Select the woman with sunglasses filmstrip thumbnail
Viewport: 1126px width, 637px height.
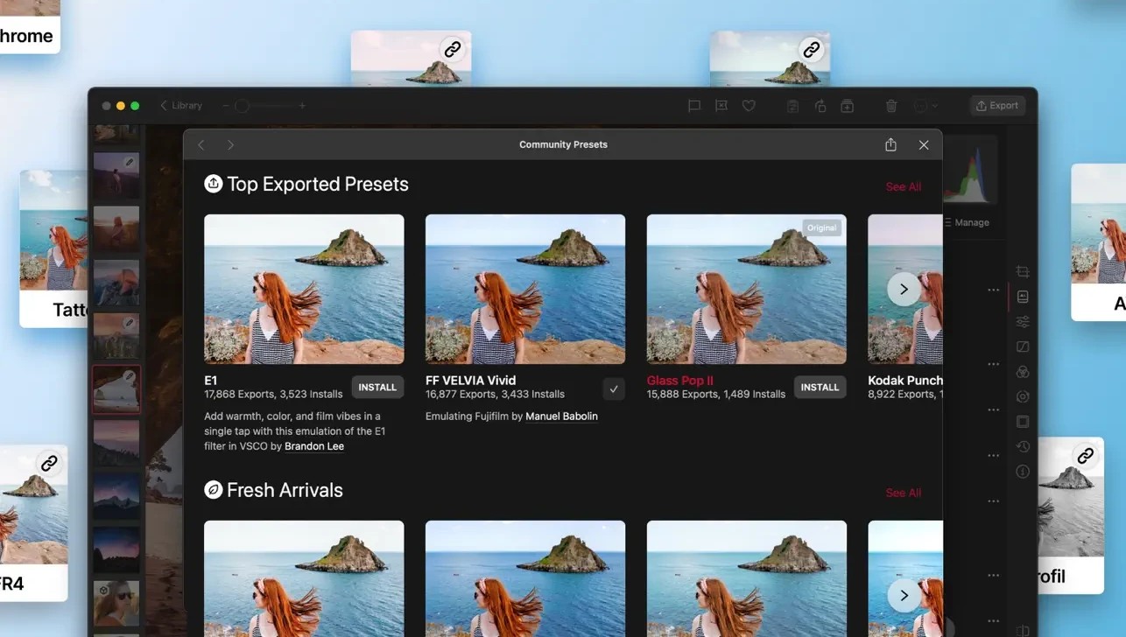pos(116,603)
